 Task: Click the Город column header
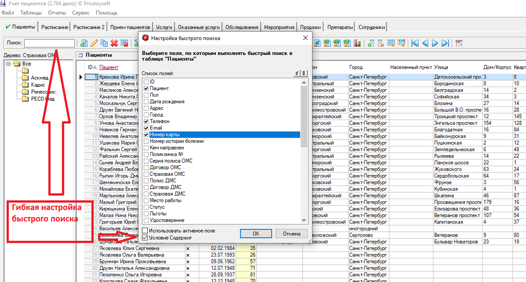(356, 67)
